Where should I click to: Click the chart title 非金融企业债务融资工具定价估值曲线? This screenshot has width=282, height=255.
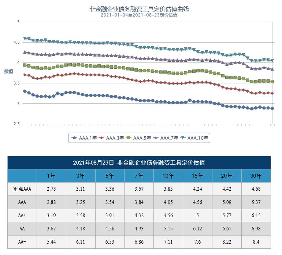[x=139, y=8]
